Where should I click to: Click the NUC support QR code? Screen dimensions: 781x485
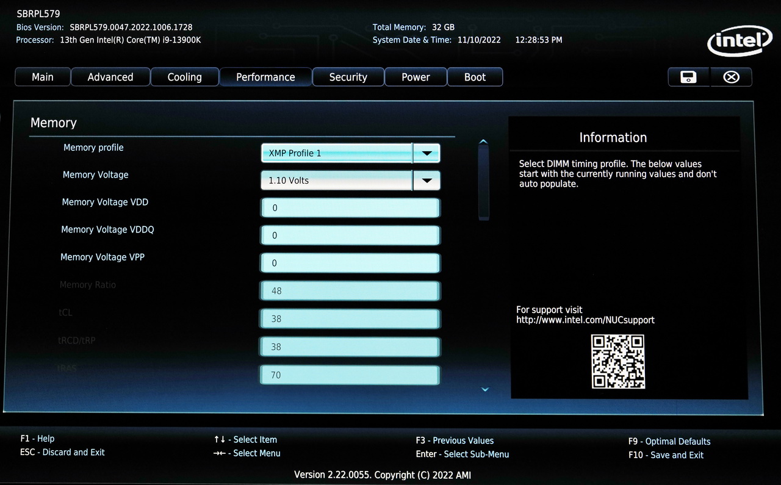pyautogui.click(x=618, y=361)
